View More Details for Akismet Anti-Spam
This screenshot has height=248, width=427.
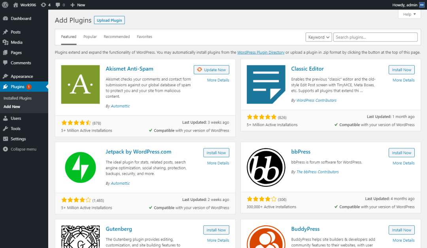218,80
